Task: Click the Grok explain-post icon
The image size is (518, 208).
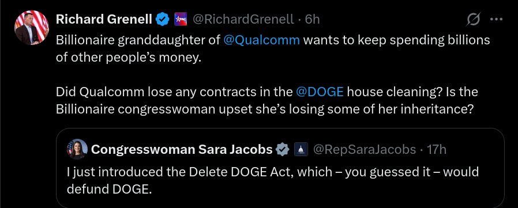Action: coord(473,20)
